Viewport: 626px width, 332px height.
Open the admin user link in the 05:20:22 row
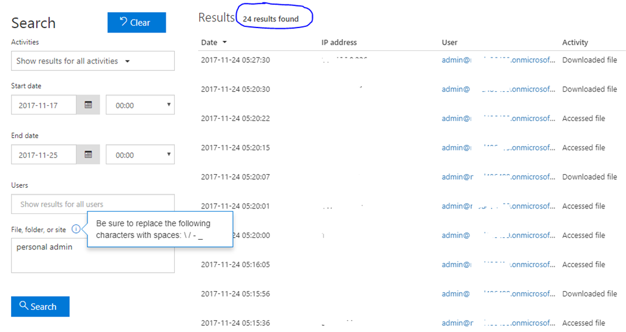coord(498,118)
